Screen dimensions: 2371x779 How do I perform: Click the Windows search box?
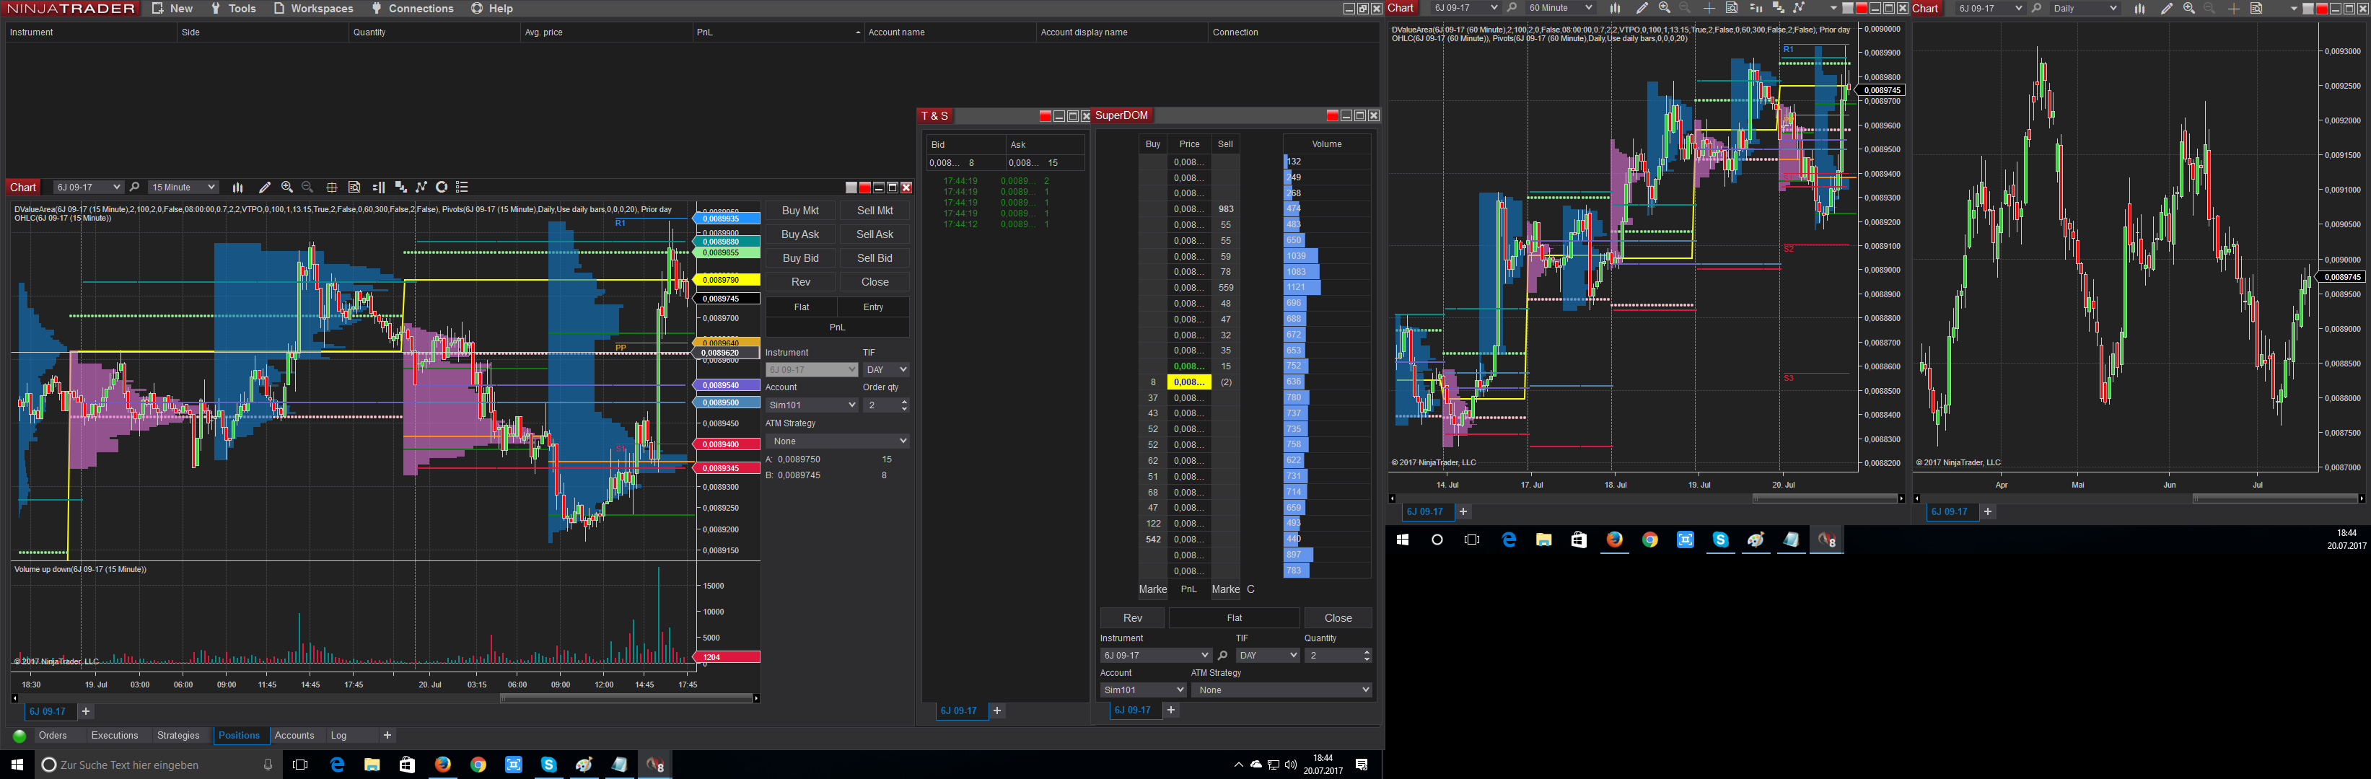[157, 765]
